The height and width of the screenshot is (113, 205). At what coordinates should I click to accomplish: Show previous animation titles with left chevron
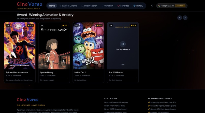click(180, 18)
